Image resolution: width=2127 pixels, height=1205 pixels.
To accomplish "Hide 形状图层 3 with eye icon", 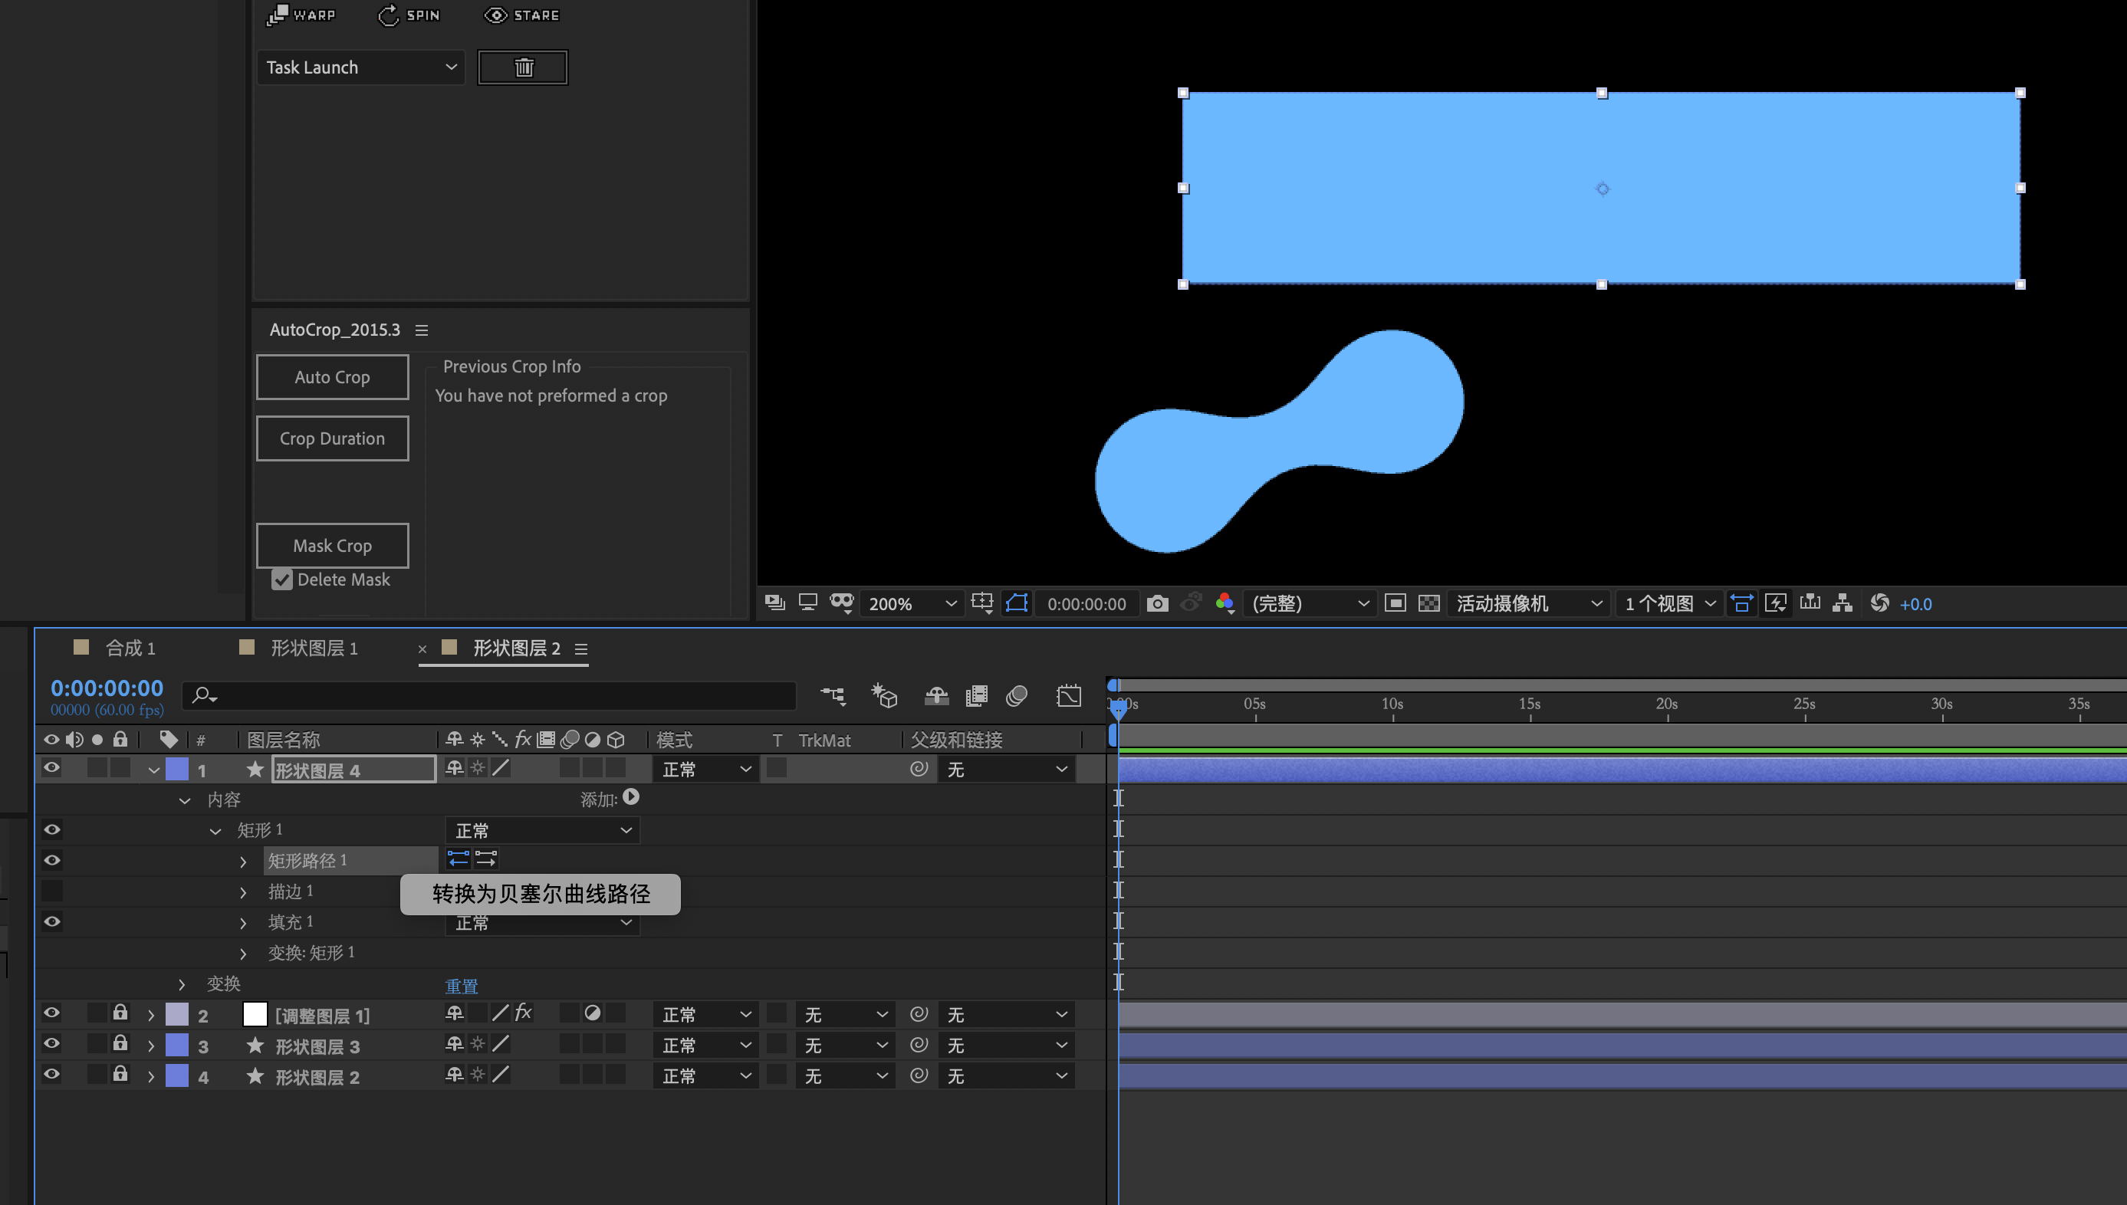I will [x=51, y=1043].
